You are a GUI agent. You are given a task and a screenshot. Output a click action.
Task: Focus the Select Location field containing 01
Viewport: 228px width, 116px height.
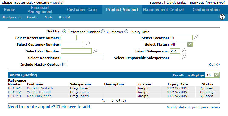pos(181,38)
